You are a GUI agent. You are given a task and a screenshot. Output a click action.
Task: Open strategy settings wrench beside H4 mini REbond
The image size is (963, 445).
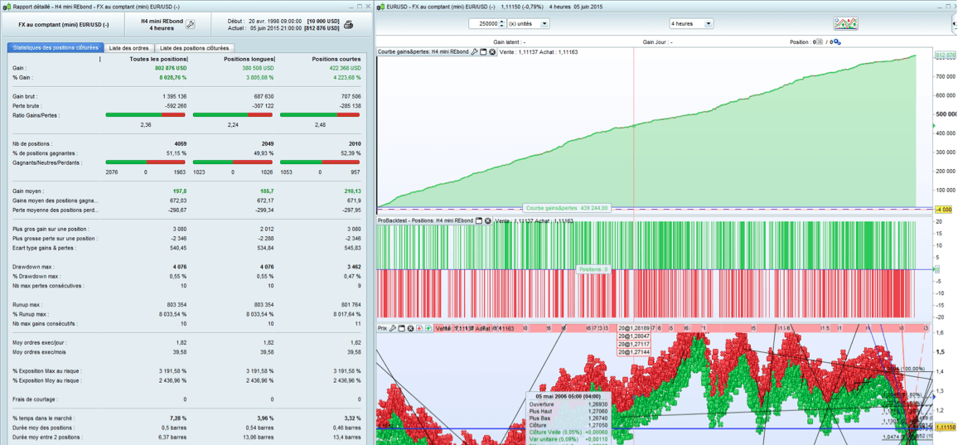[191, 24]
